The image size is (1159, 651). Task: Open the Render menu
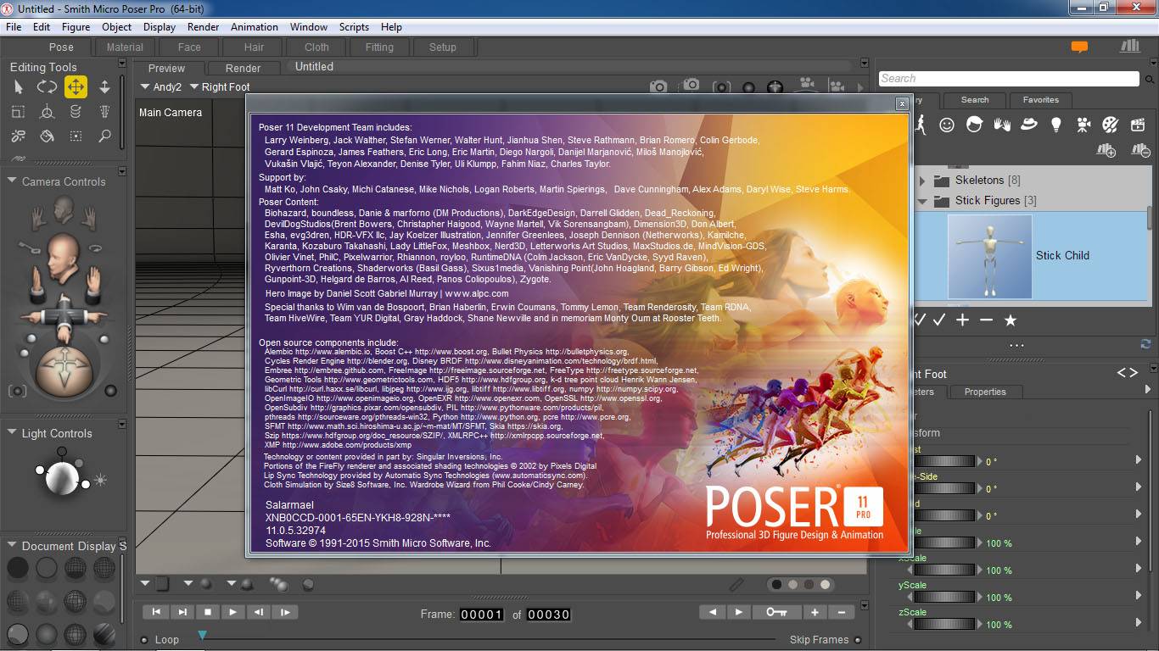click(204, 27)
